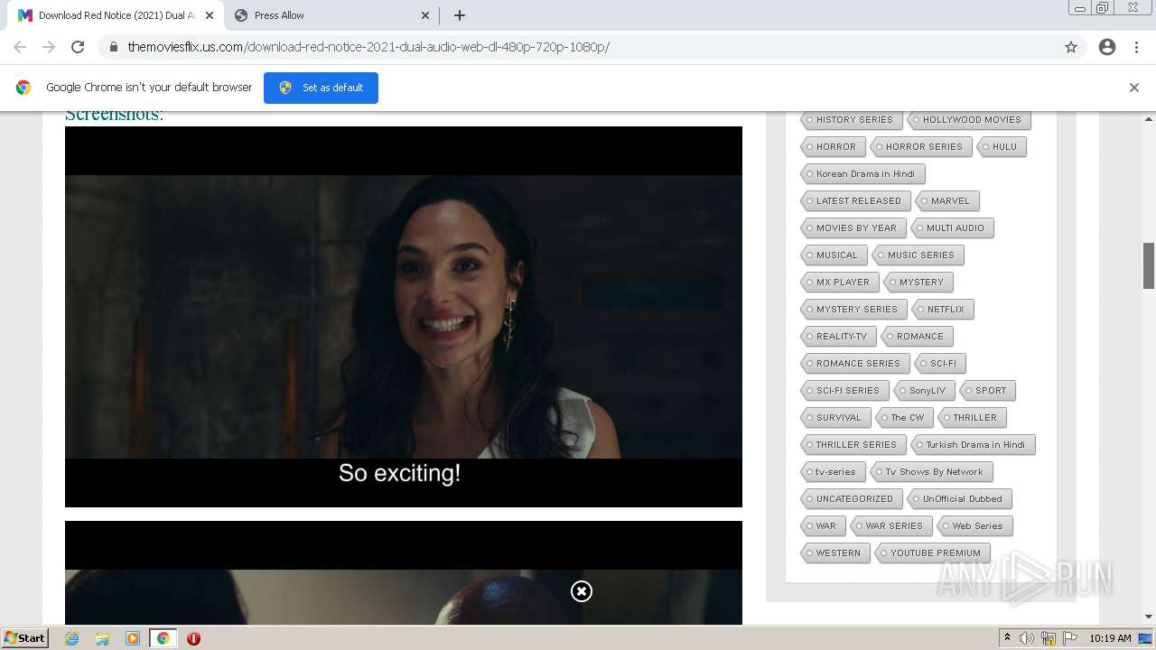Open The CW tag
The image size is (1156, 650).
tap(904, 417)
